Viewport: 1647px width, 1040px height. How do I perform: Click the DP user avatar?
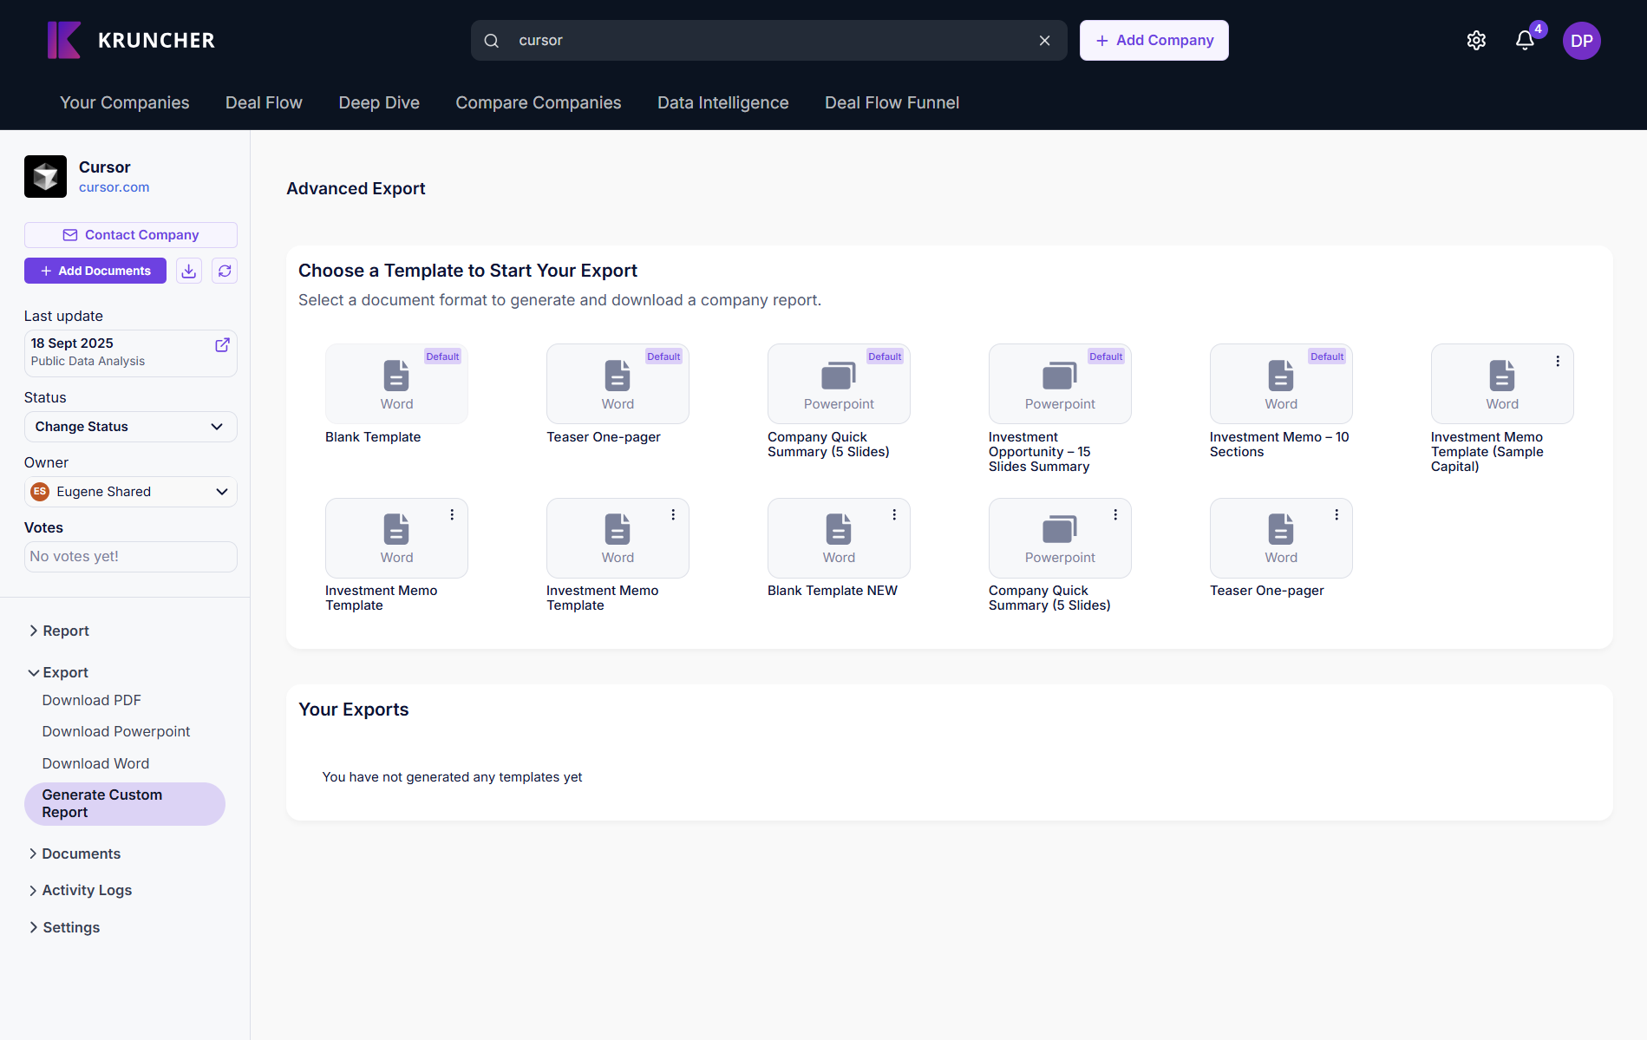tap(1581, 41)
